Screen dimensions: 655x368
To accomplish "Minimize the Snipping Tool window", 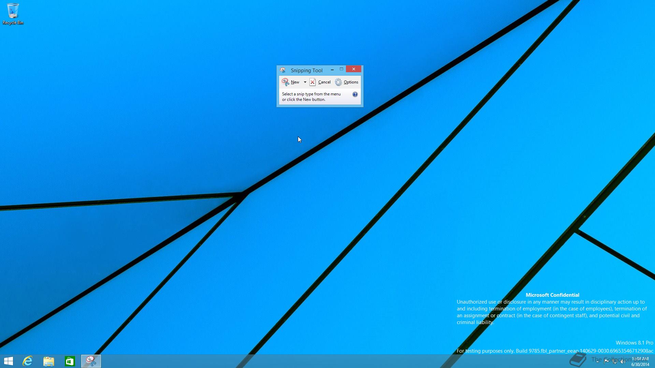I will click(x=332, y=70).
